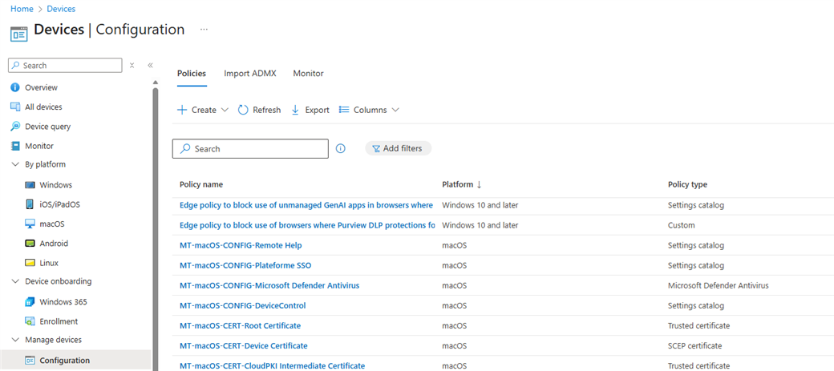The height and width of the screenshot is (371, 834).
Task: Open Windows 365 onboarding
Action: pyautogui.click(x=63, y=302)
